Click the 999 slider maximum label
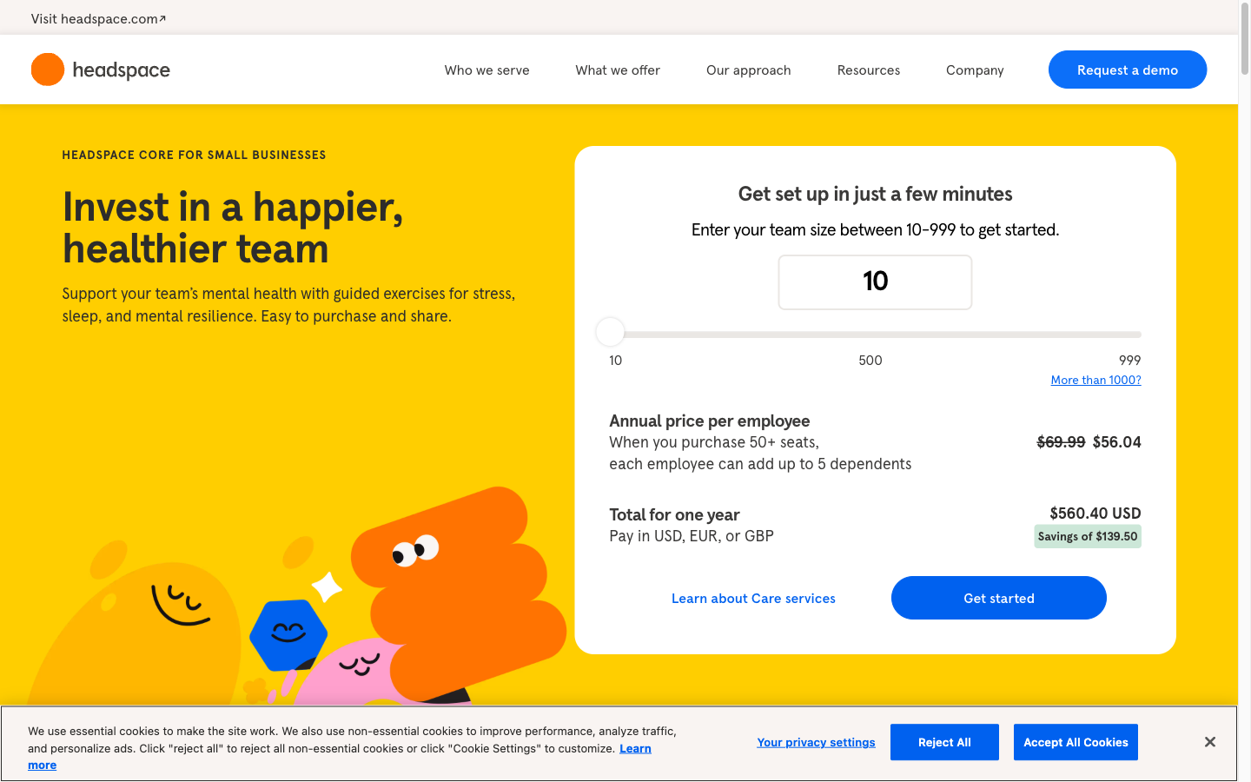1251x782 pixels. [x=1129, y=361]
